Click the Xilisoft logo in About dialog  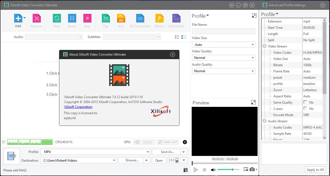[x=161, y=111]
